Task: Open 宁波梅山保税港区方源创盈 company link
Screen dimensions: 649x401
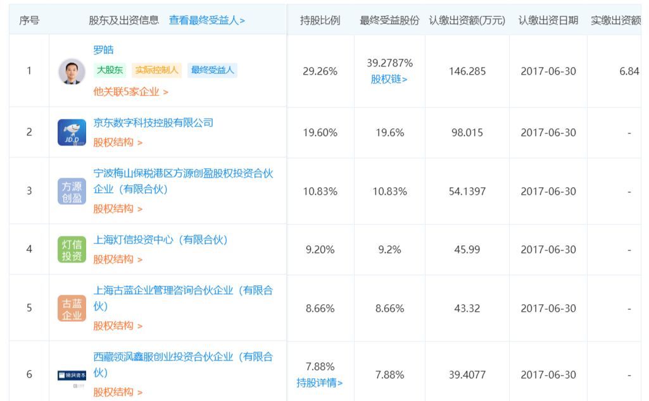Action: pyautogui.click(x=183, y=181)
